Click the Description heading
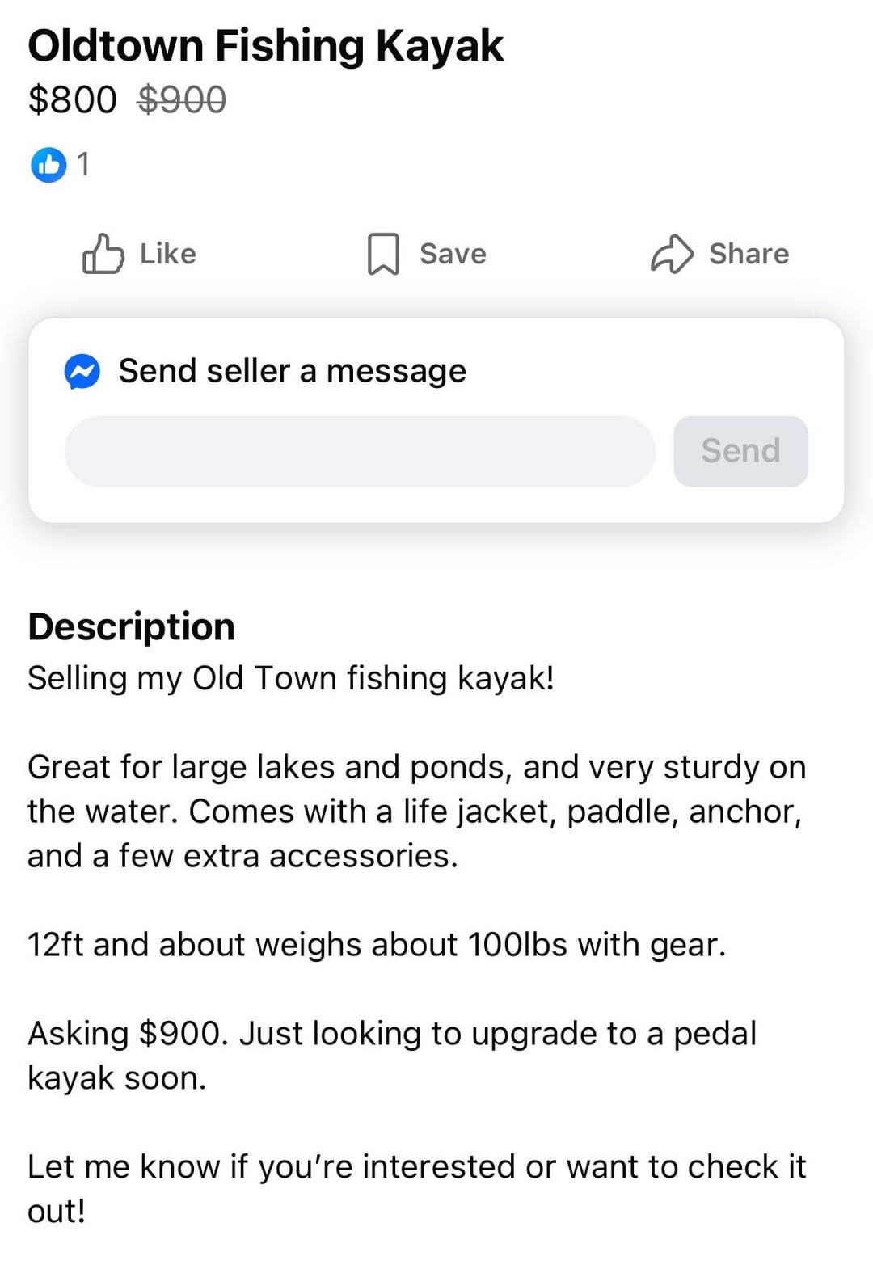The width and height of the screenshot is (873, 1269). point(131,626)
